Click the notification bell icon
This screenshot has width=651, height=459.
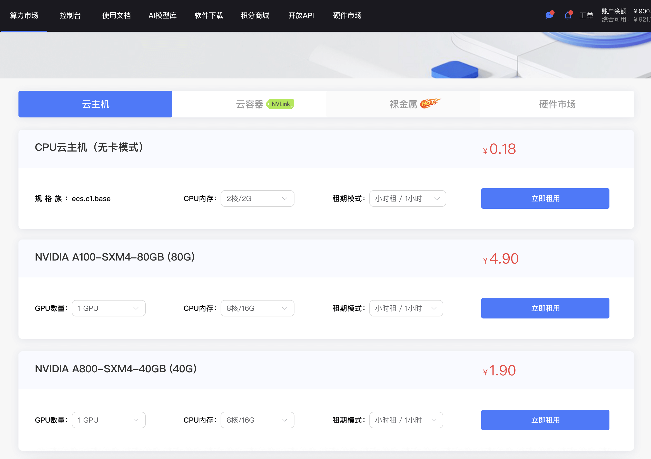(x=568, y=15)
